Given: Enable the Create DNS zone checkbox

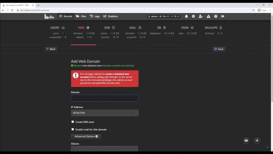Looking at the screenshot, I should pyautogui.click(x=73, y=121).
